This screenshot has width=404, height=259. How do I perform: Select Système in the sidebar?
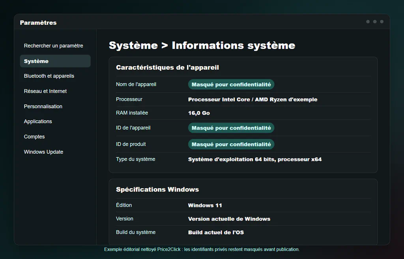point(55,61)
